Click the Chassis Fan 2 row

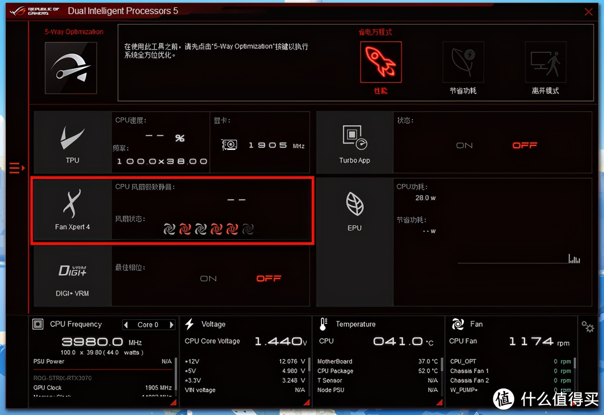[511, 380]
